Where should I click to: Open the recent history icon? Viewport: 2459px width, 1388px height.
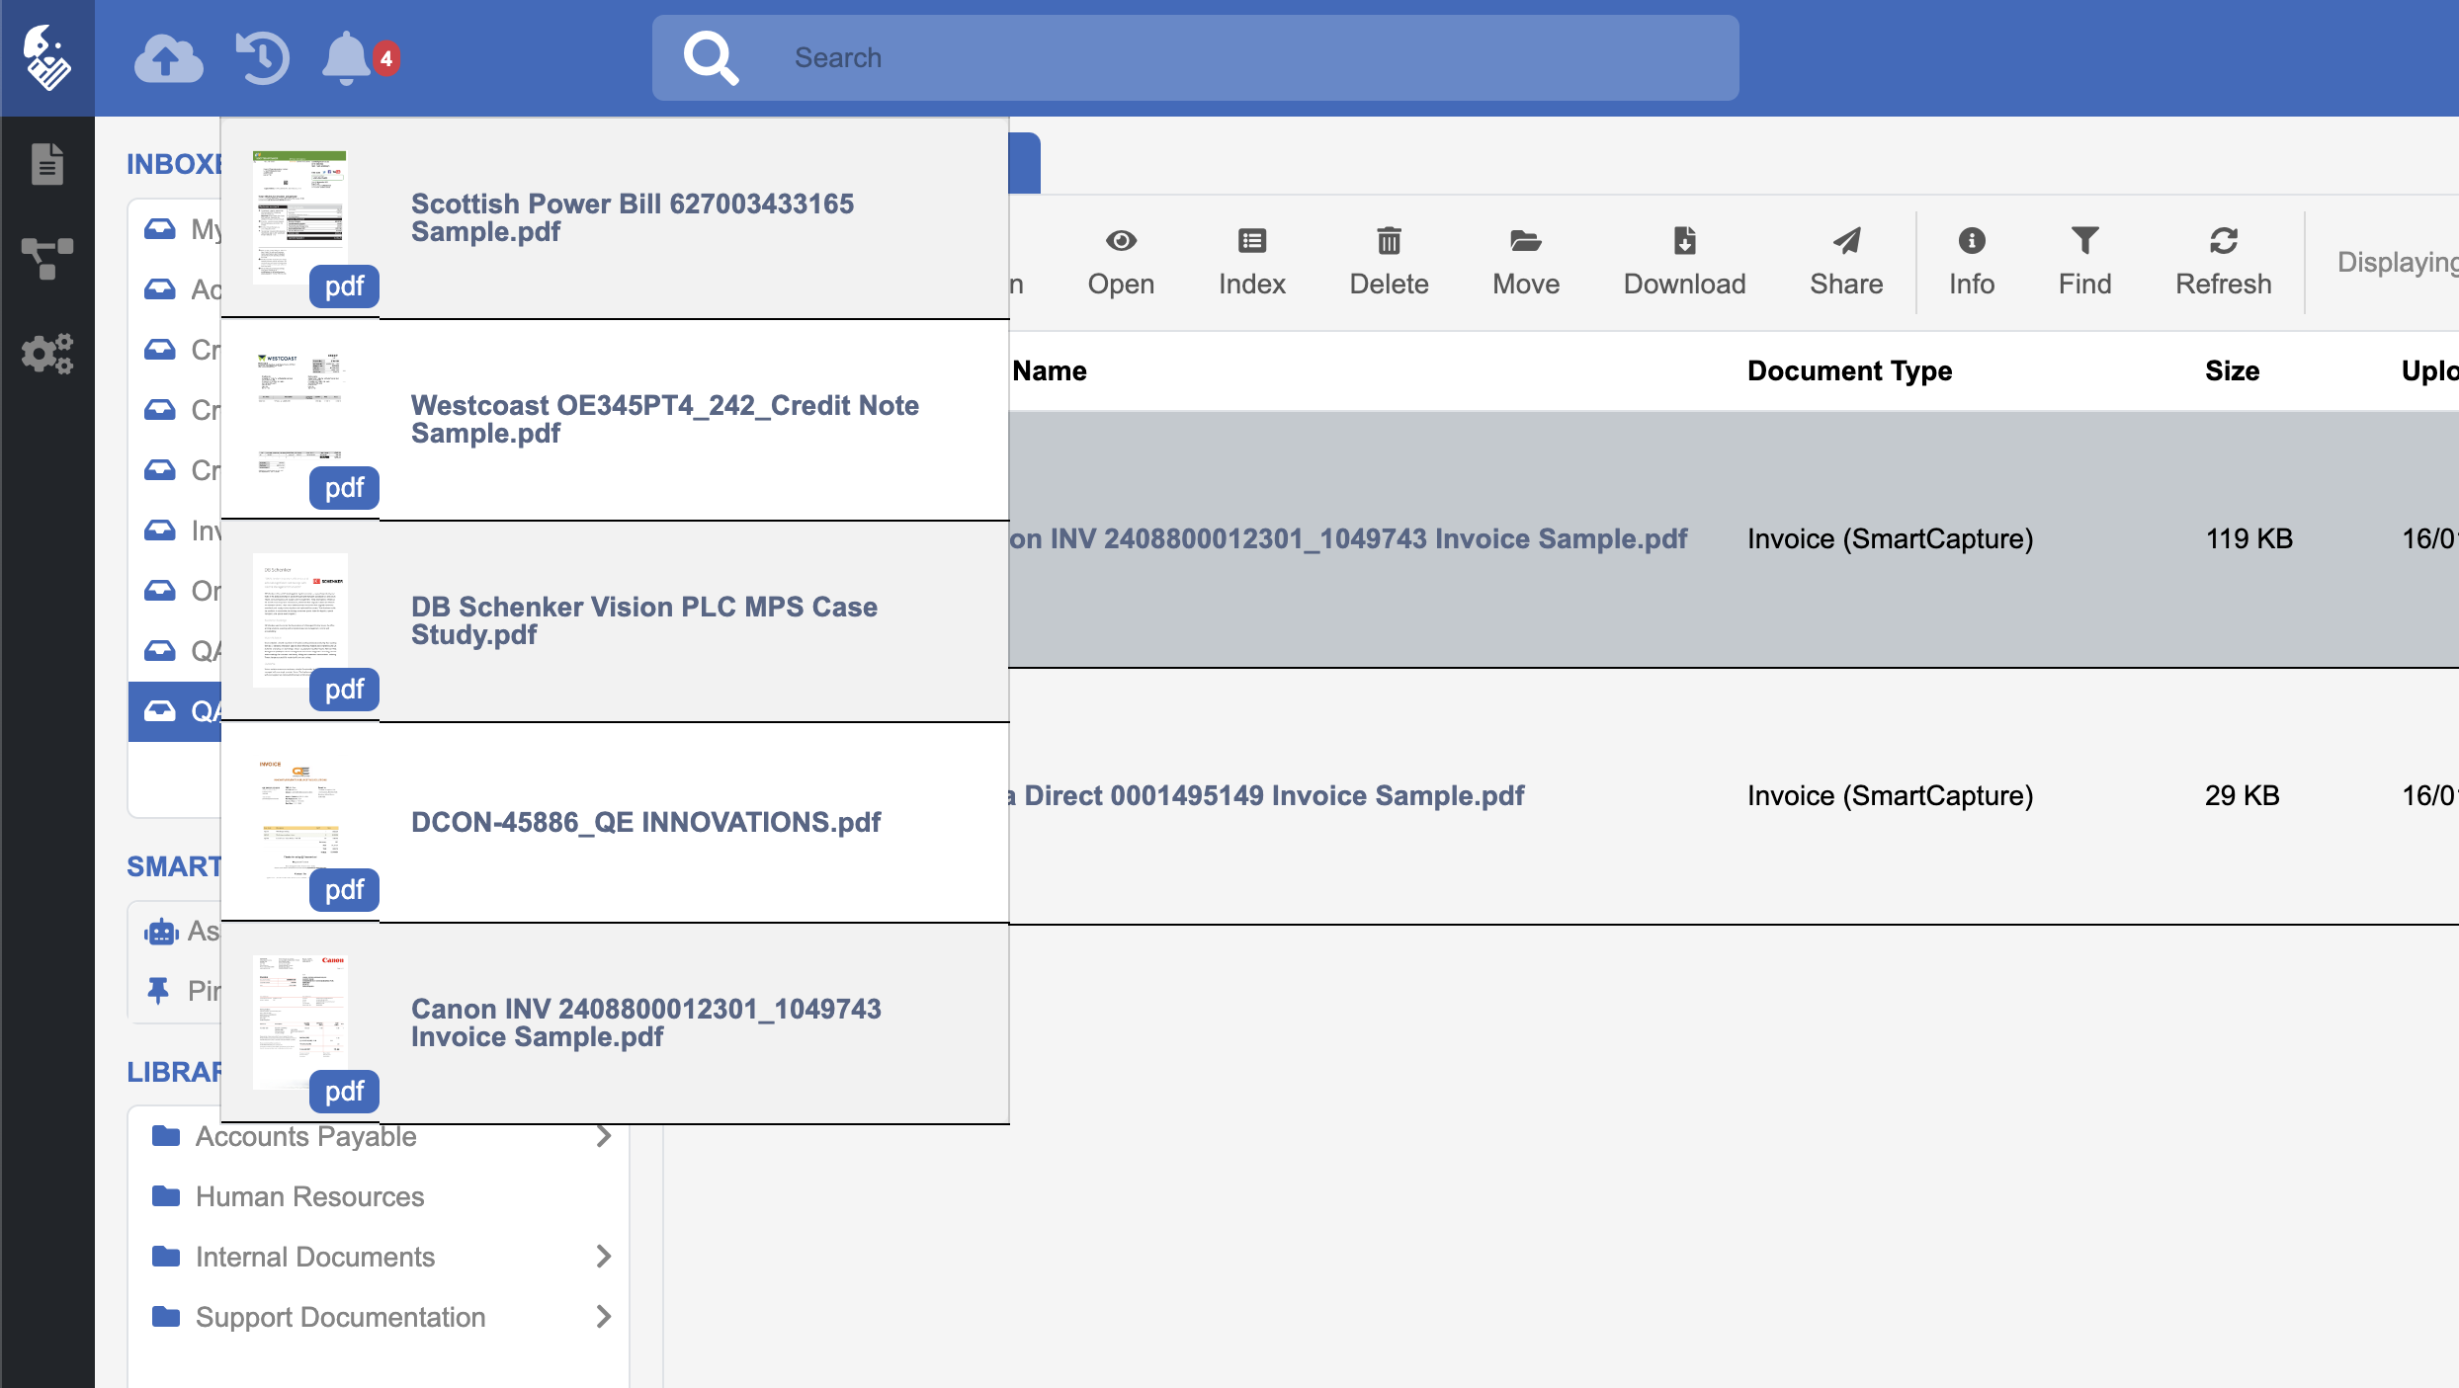262,58
